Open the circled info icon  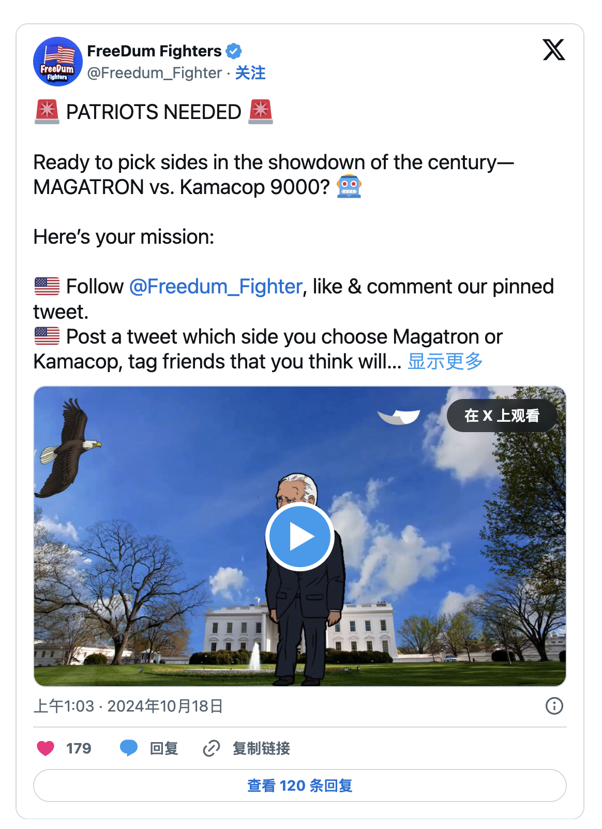(554, 706)
